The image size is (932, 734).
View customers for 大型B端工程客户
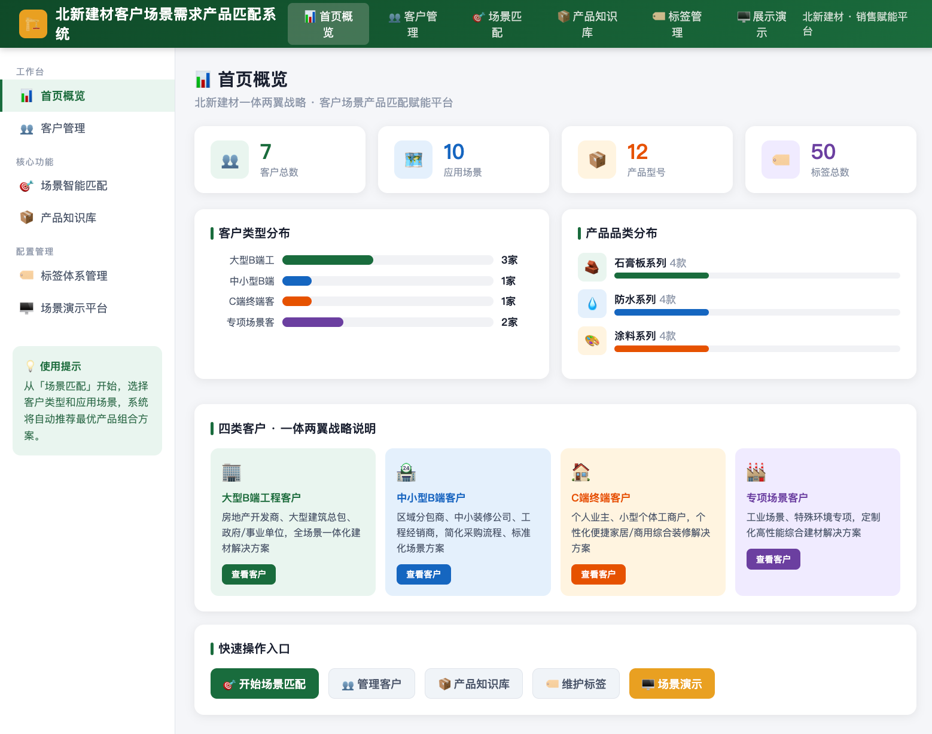249,574
